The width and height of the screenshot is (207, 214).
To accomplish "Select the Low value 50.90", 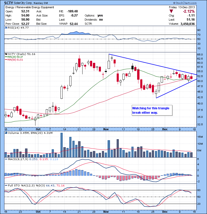I will (x=25, y=20).
